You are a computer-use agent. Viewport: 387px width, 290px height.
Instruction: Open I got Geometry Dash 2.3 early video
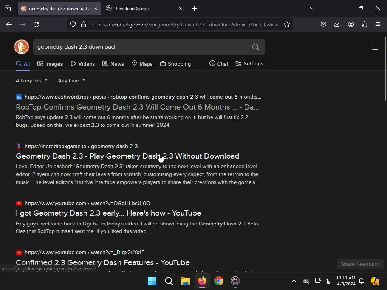tap(108, 213)
